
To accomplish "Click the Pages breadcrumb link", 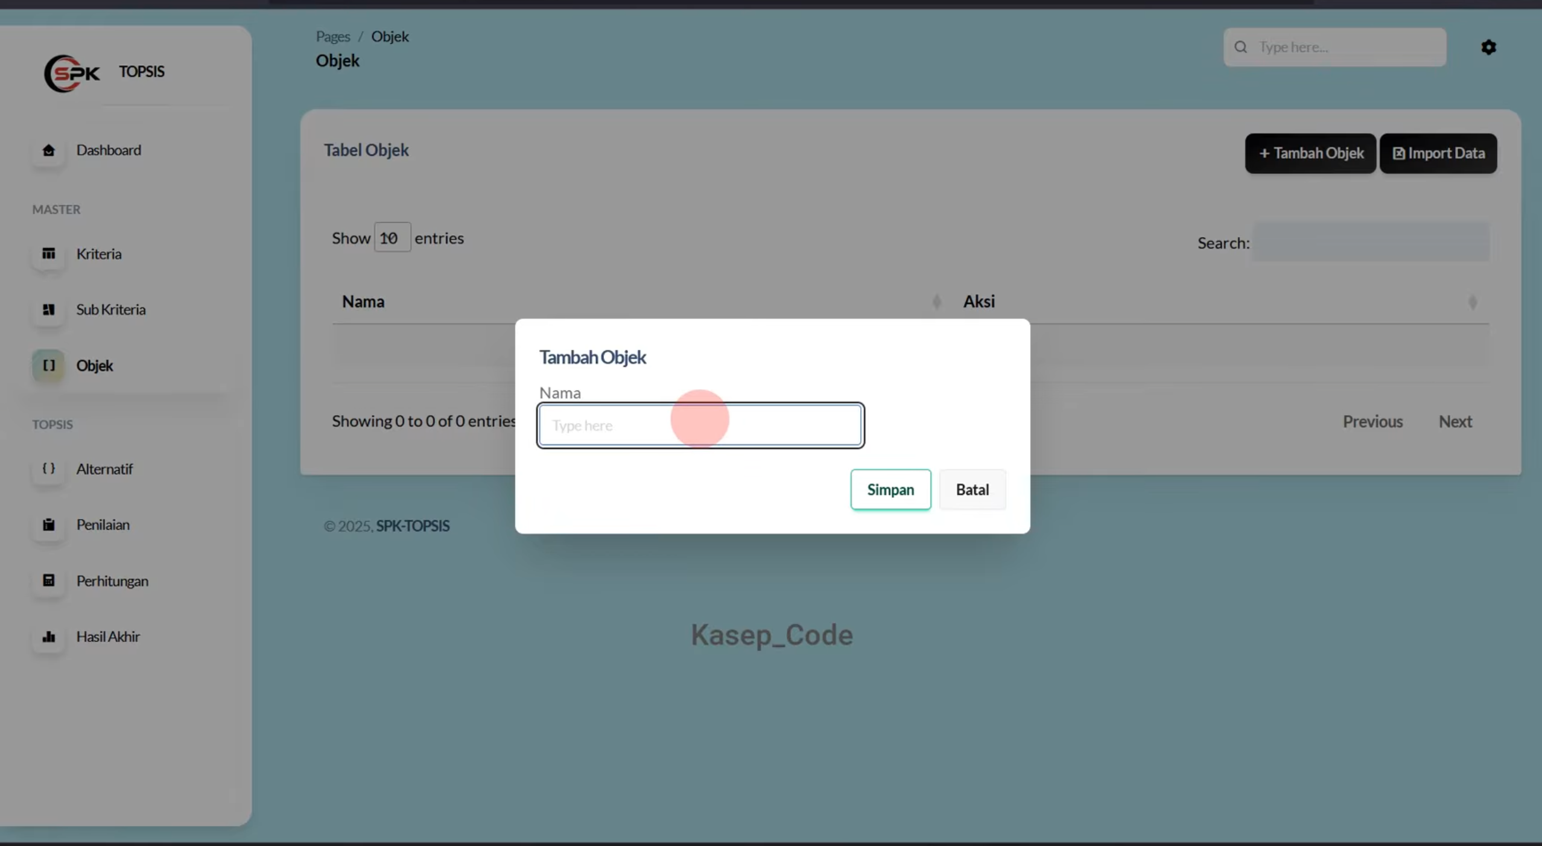I will pos(333,37).
